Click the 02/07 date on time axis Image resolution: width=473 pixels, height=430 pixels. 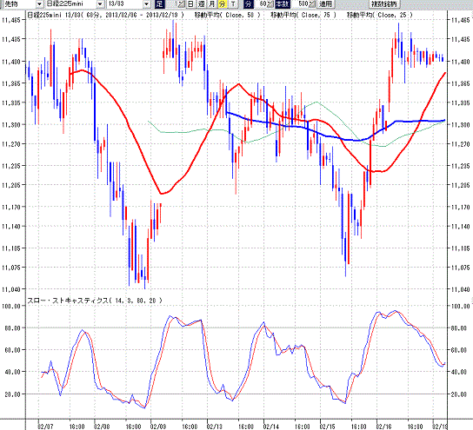coord(45,427)
